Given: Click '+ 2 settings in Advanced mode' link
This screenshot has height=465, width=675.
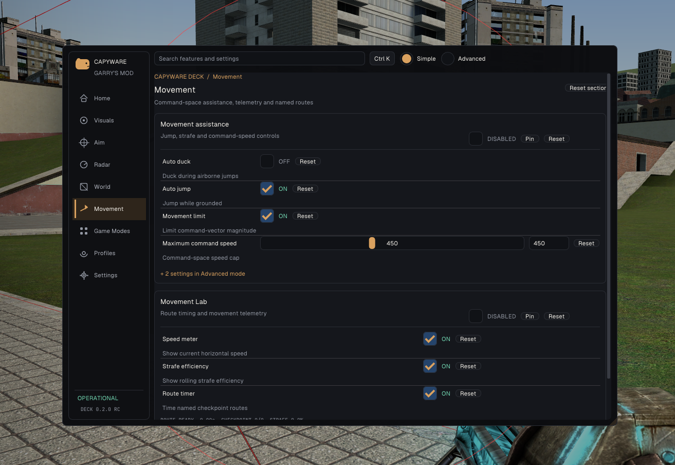Looking at the screenshot, I should coord(203,274).
